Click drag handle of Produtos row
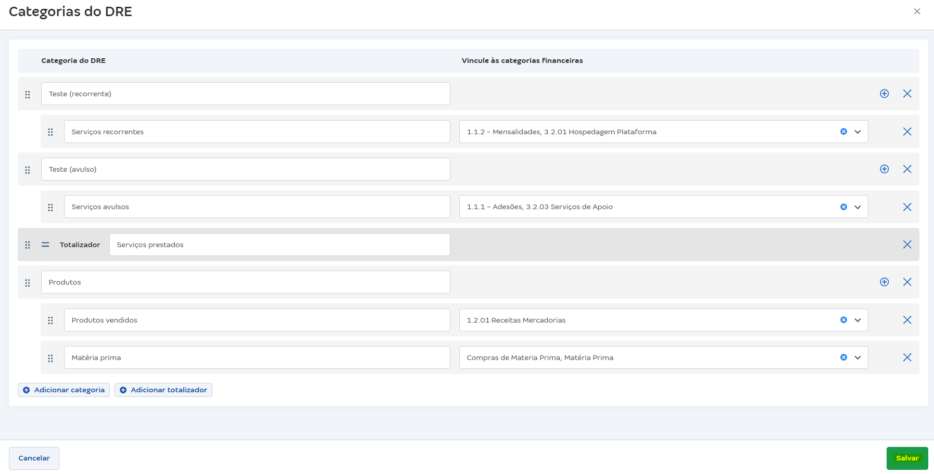 point(28,283)
